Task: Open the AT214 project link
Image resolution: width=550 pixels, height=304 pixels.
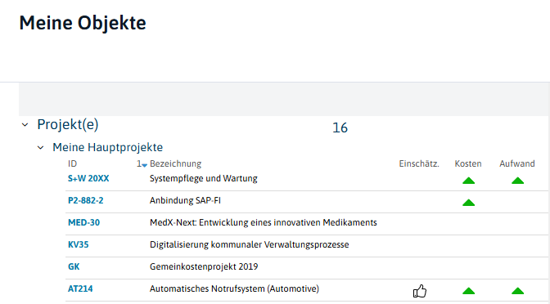Action: pos(80,289)
